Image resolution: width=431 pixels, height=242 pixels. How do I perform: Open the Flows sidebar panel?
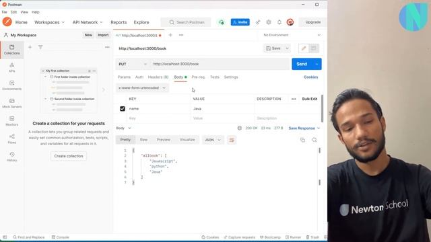(12, 139)
